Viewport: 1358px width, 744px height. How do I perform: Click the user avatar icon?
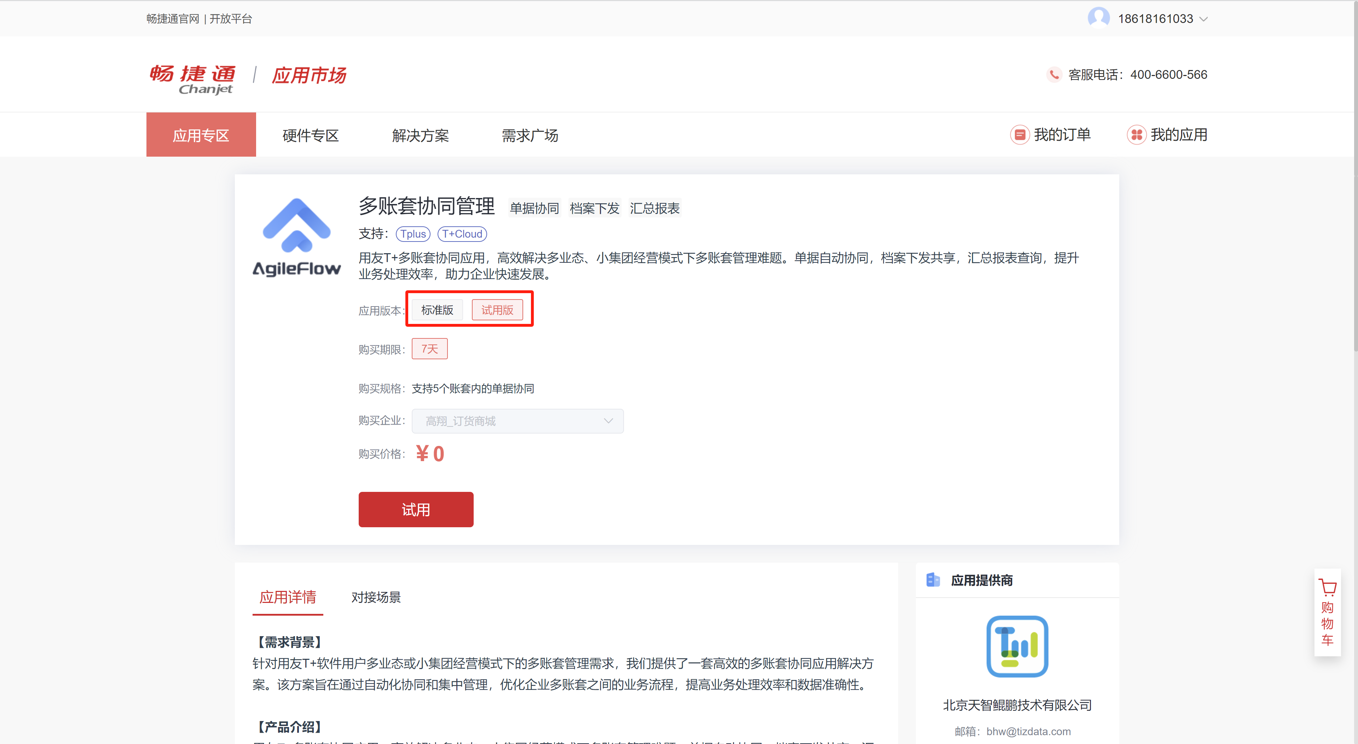(x=1099, y=17)
